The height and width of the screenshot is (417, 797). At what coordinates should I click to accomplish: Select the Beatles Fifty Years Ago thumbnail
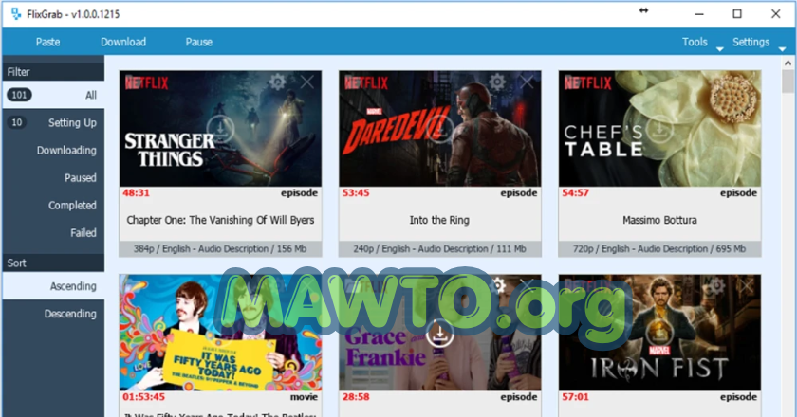click(x=220, y=333)
